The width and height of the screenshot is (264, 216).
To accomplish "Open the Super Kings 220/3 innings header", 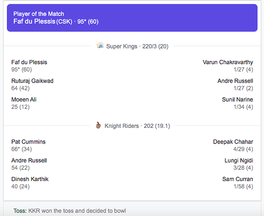I will click(137, 46).
